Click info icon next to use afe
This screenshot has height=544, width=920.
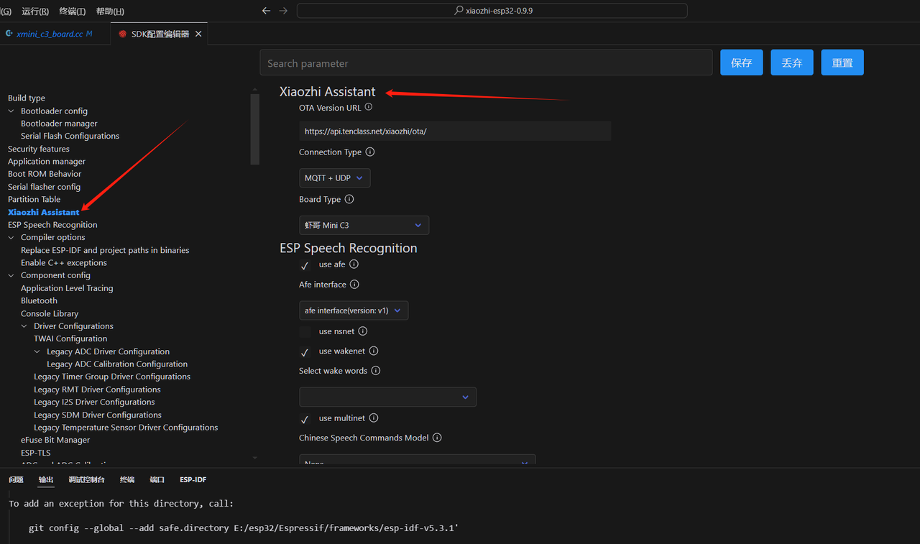(x=354, y=264)
